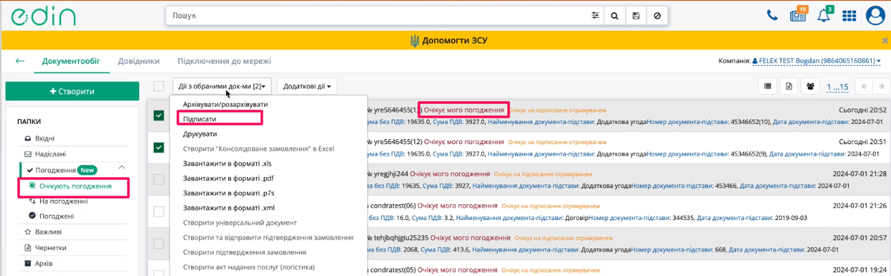The height and width of the screenshot is (276, 891).
Task: Click pagination link 1...15
Action: coord(837,87)
